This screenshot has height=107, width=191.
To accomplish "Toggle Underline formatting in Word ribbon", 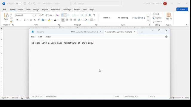I will coord(25,20).
